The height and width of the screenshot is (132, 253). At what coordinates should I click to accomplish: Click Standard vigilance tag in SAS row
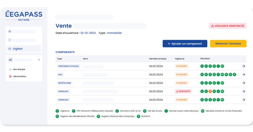pos(182,74)
